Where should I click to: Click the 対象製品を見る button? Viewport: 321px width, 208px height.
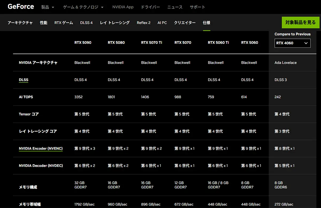click(300, 22)
